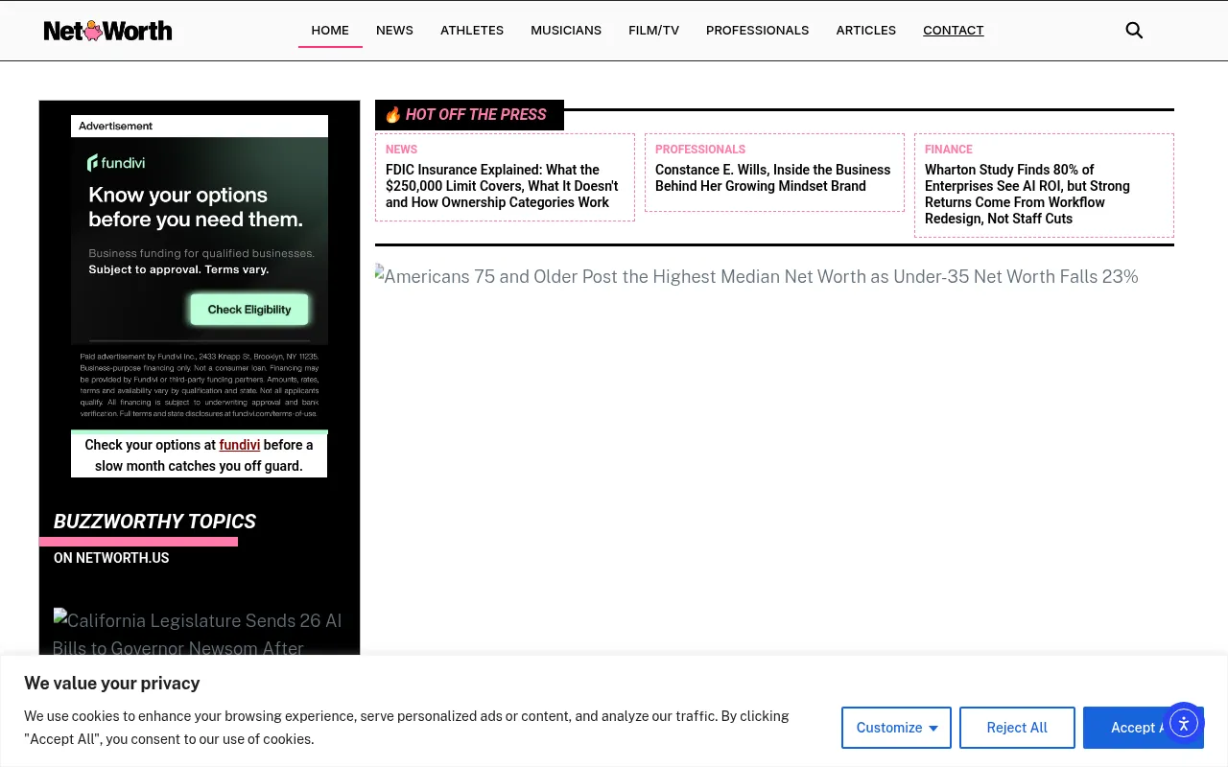The height and width of the screenshot is (767, 1228).
Task: Follow the fundivi text link
Action: coord(239,445)
